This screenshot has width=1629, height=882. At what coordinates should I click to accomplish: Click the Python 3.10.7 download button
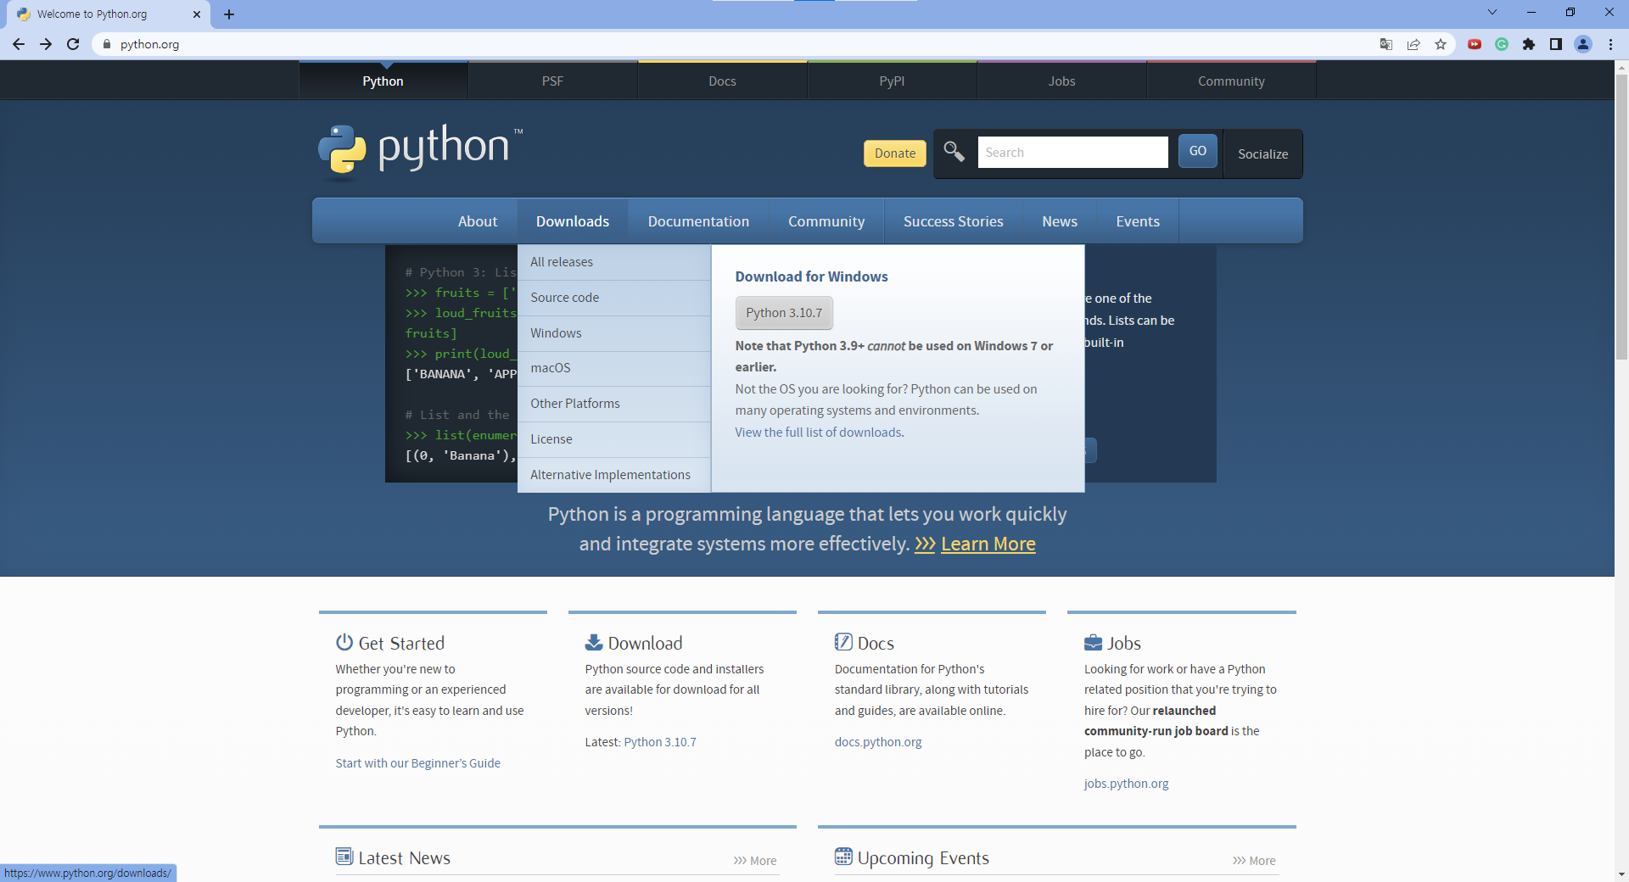pos(784,313)
